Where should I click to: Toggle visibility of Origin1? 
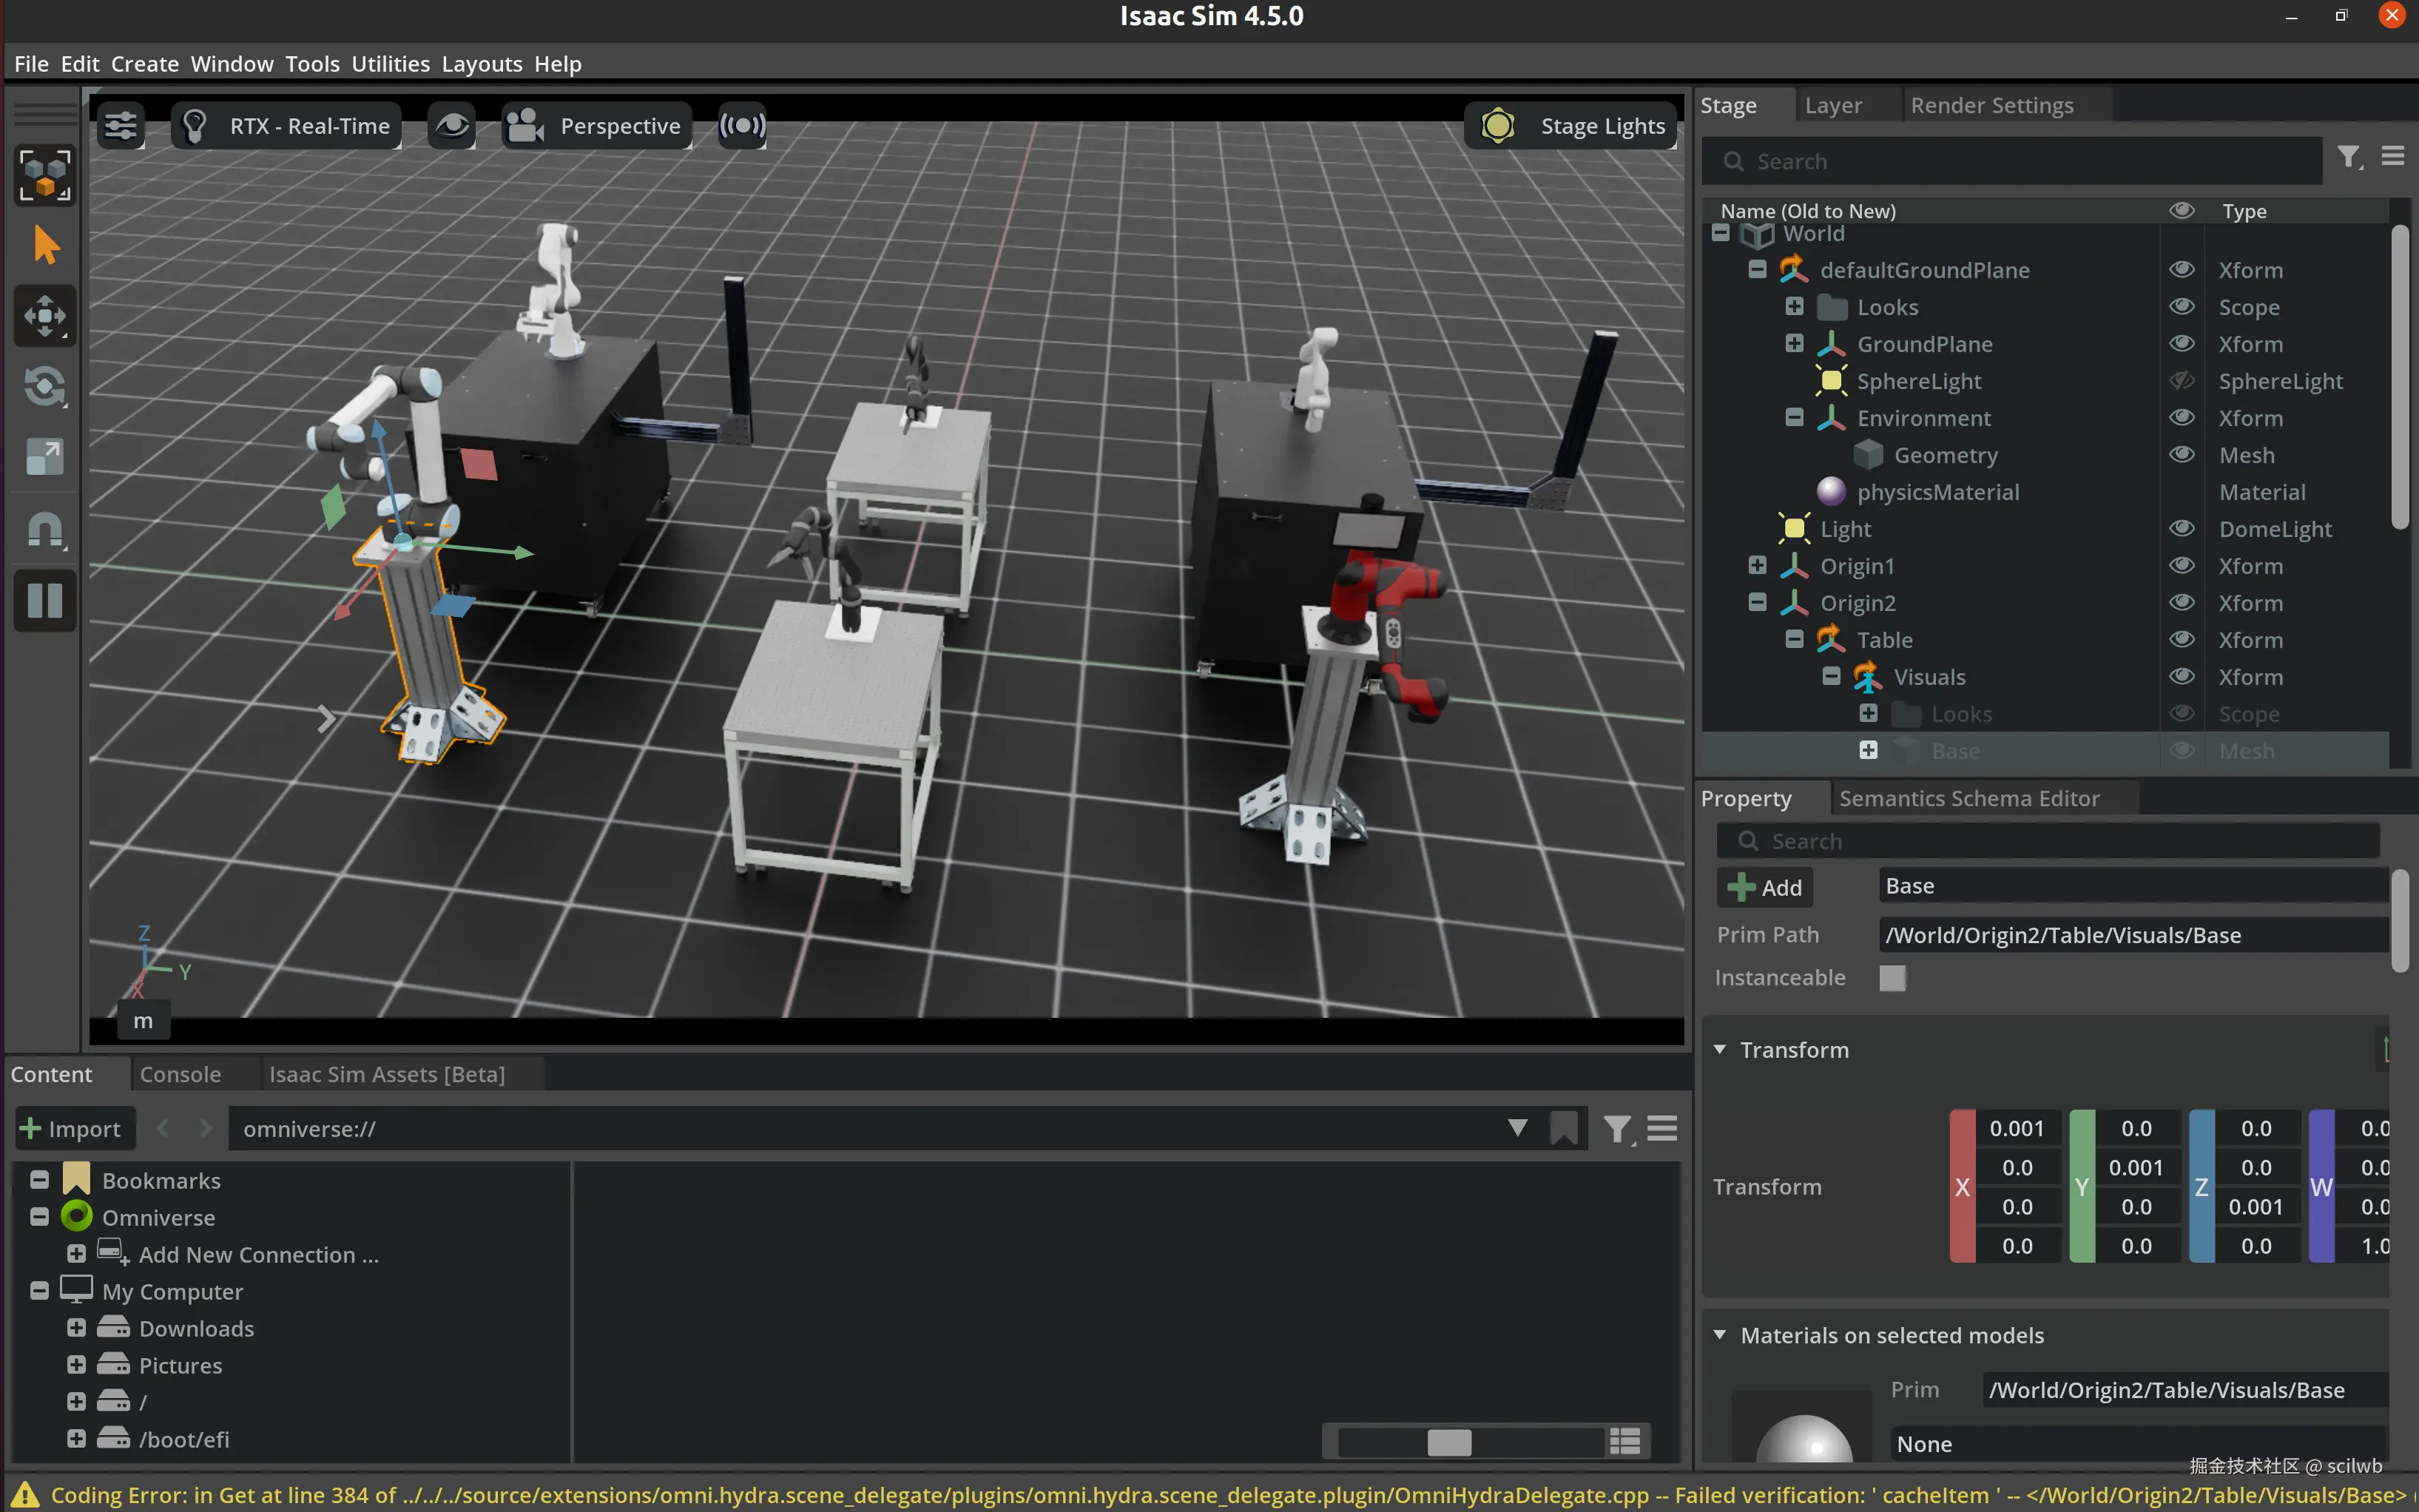click(2181, 566)
